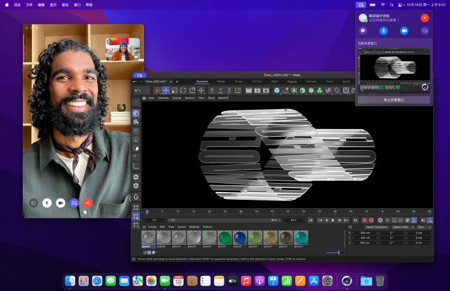Select the Move tool in Cinema 4D toolbar
The width and height of the screenshot is (450, 291).
166,91
